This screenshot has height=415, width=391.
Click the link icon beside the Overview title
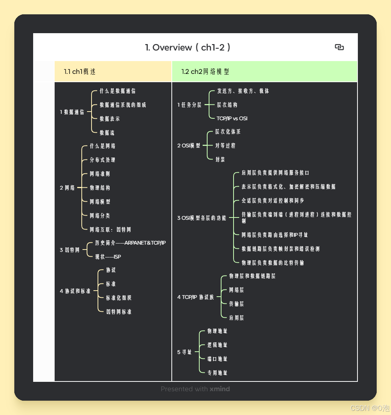pos(339,47)
